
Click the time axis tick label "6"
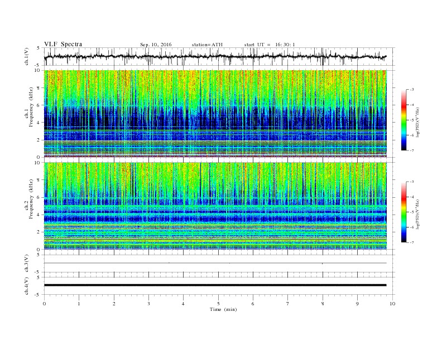click(x=253, y=304)
